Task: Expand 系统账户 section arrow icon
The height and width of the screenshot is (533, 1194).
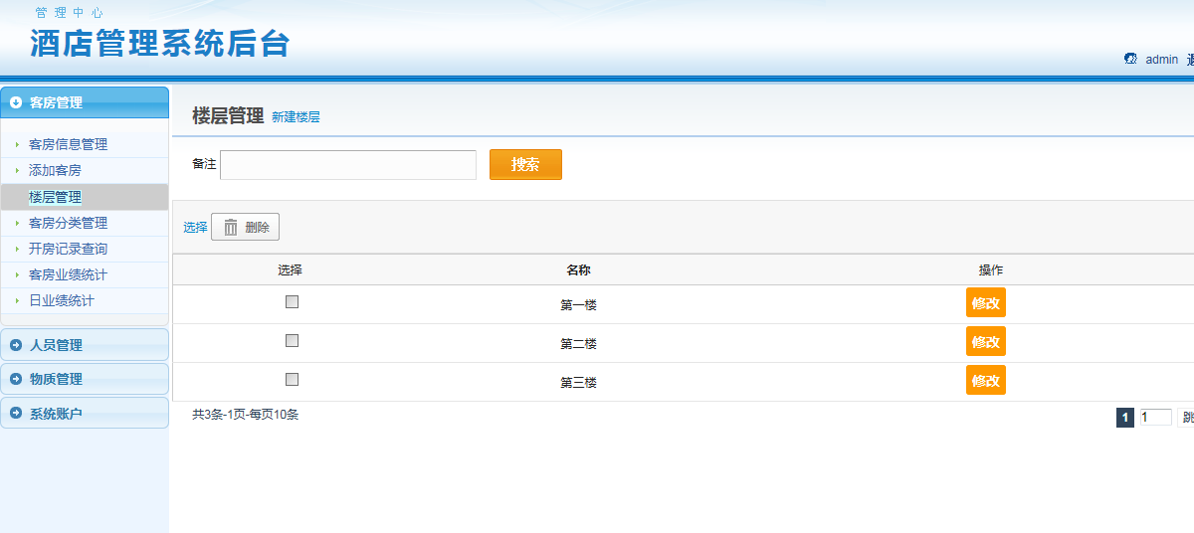Action: pos(16,413)
